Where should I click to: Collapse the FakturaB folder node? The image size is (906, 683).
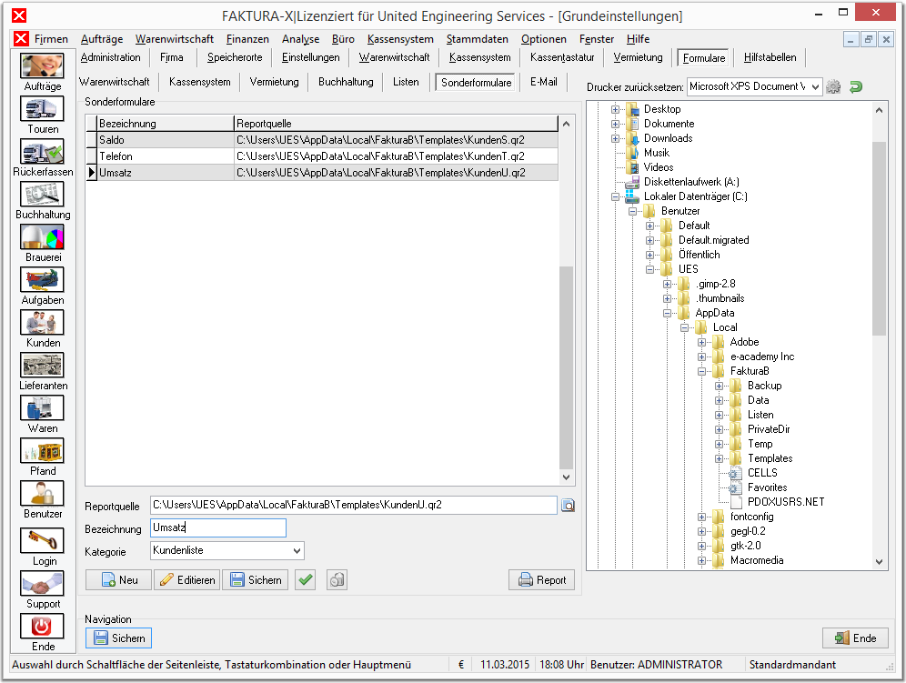tap(701, 372)
